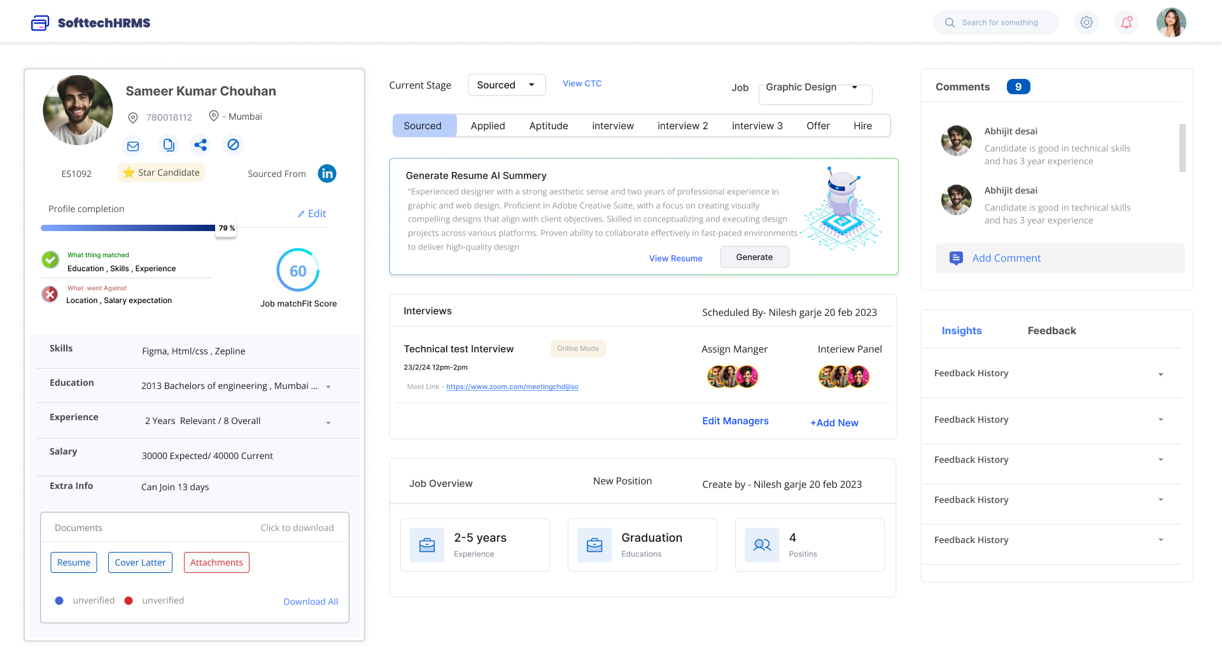Open the LinkedIn source icon
Screen dimensions: 1222x664
click(x=327, y=174)
